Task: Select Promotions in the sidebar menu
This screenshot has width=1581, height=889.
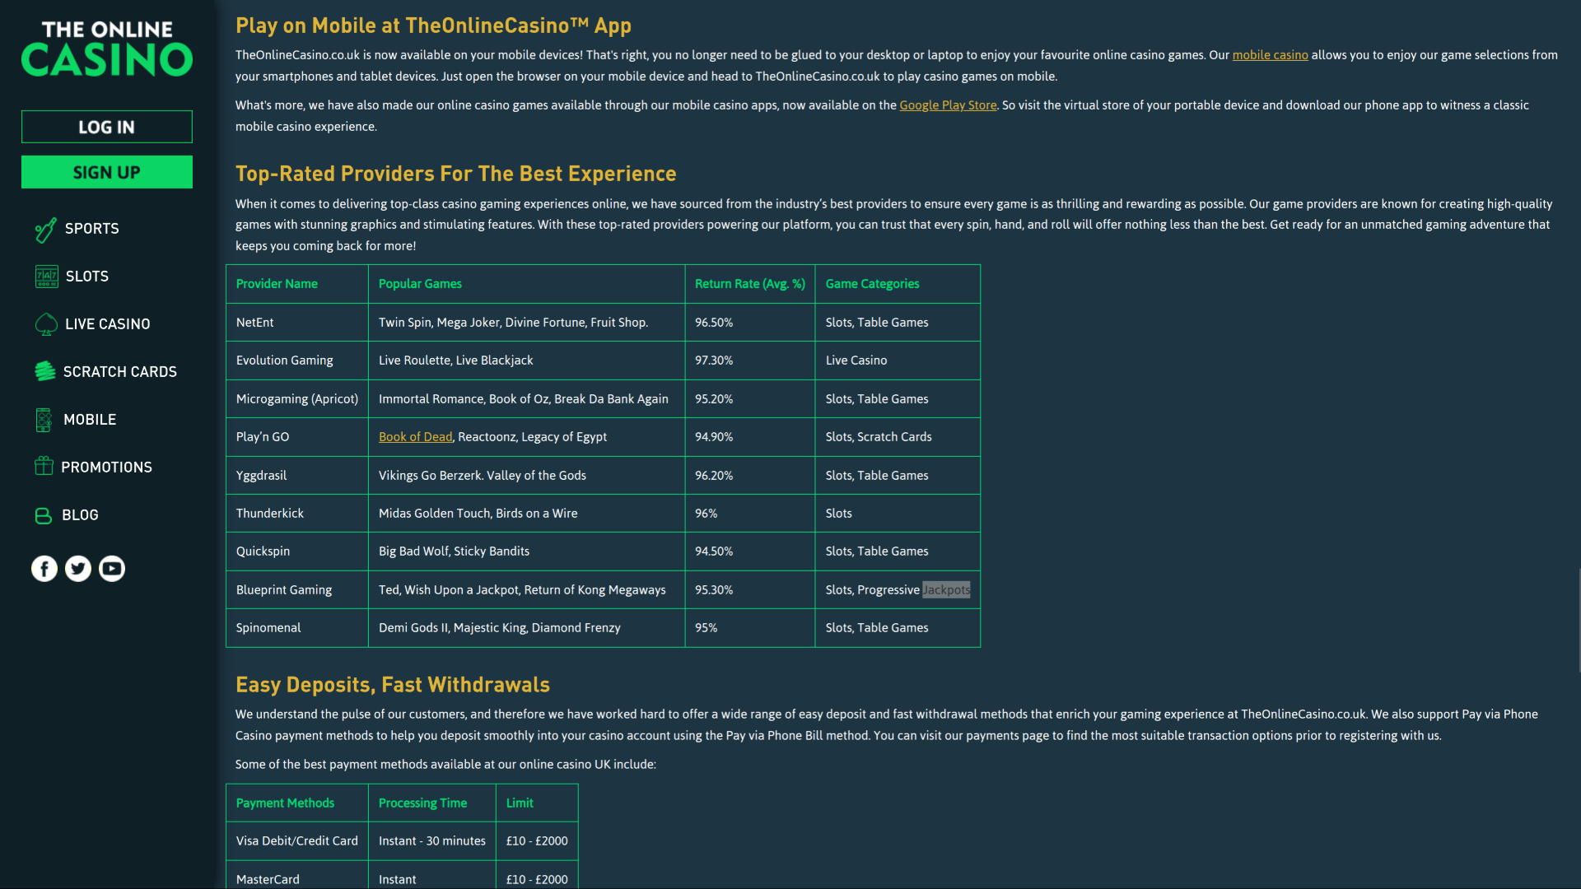Action: [x=106, y=468]
